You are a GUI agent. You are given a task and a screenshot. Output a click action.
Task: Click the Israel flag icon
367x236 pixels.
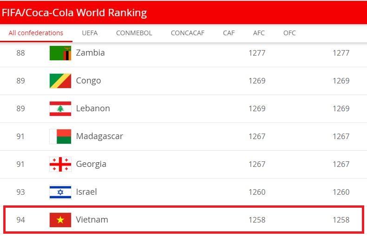tap(60, 192)
